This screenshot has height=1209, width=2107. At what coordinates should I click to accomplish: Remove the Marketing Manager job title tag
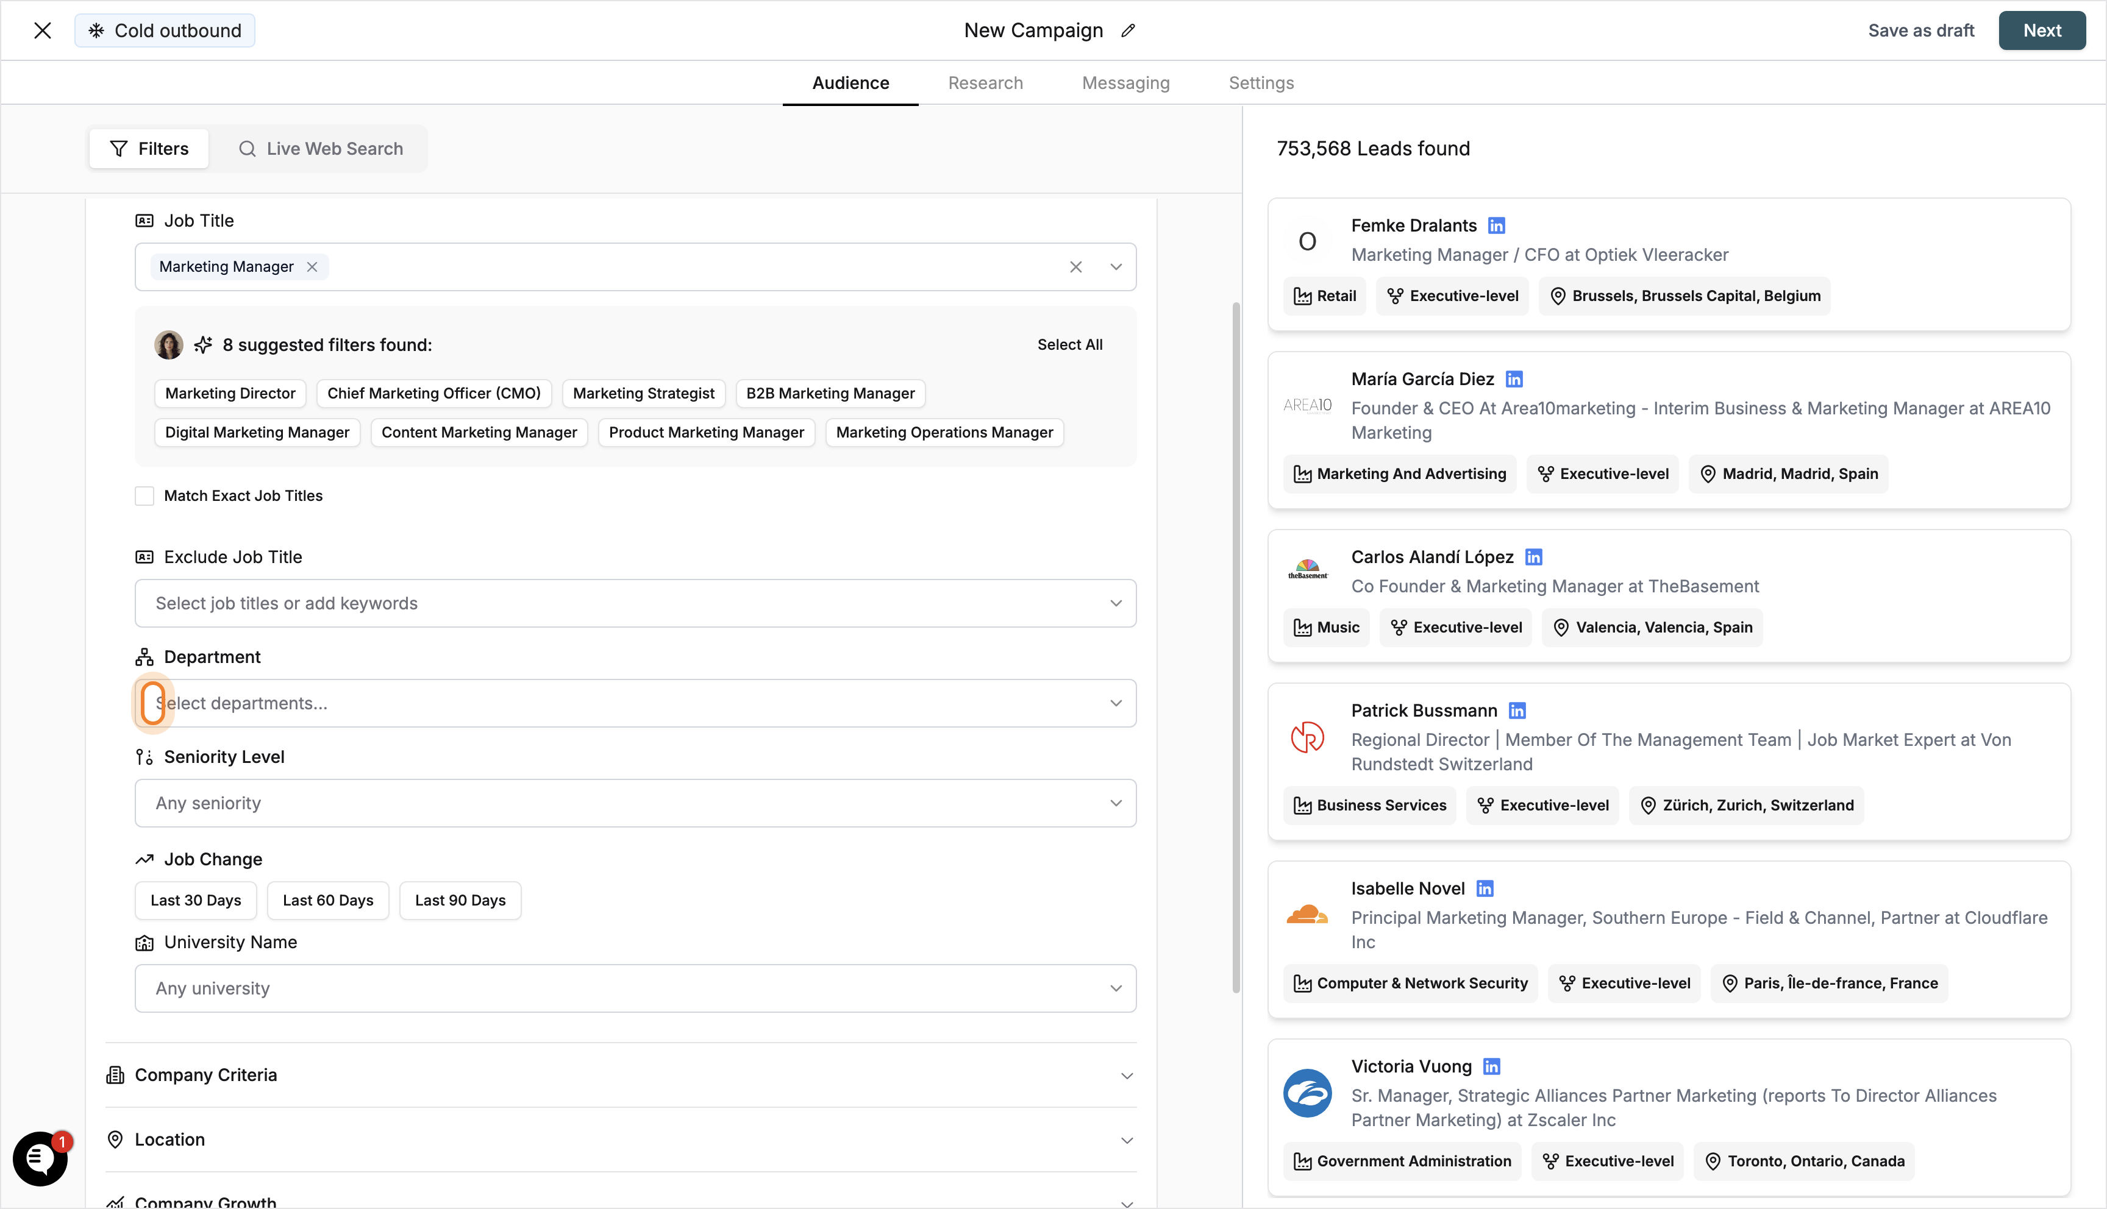[312, 266]
